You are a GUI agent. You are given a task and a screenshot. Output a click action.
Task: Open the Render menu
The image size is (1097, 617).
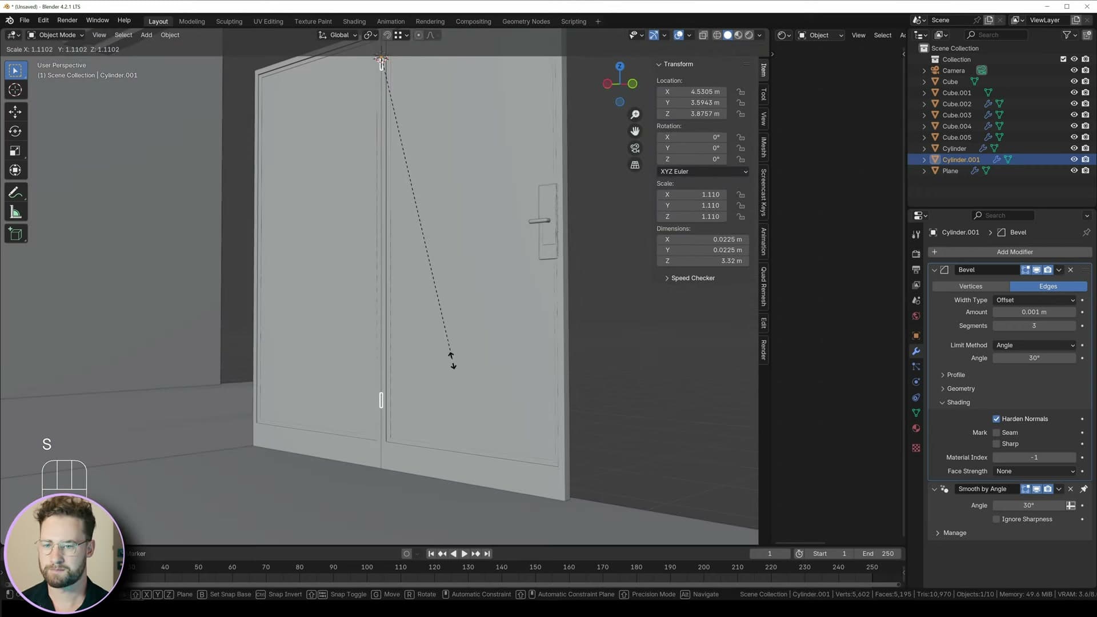[x=67, y=20]
